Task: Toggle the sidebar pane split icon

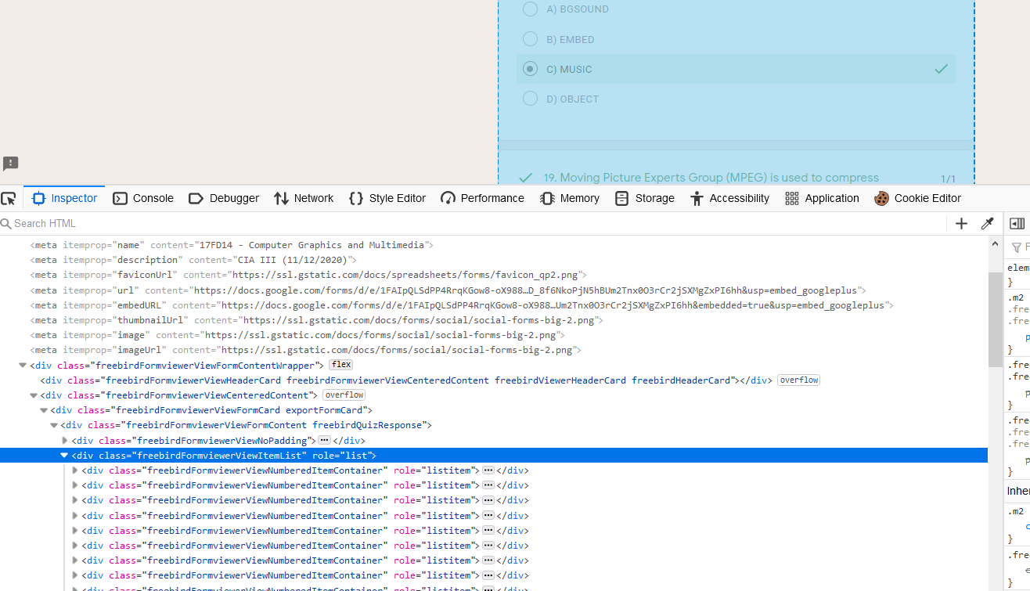Action: tap(1017, 224)
